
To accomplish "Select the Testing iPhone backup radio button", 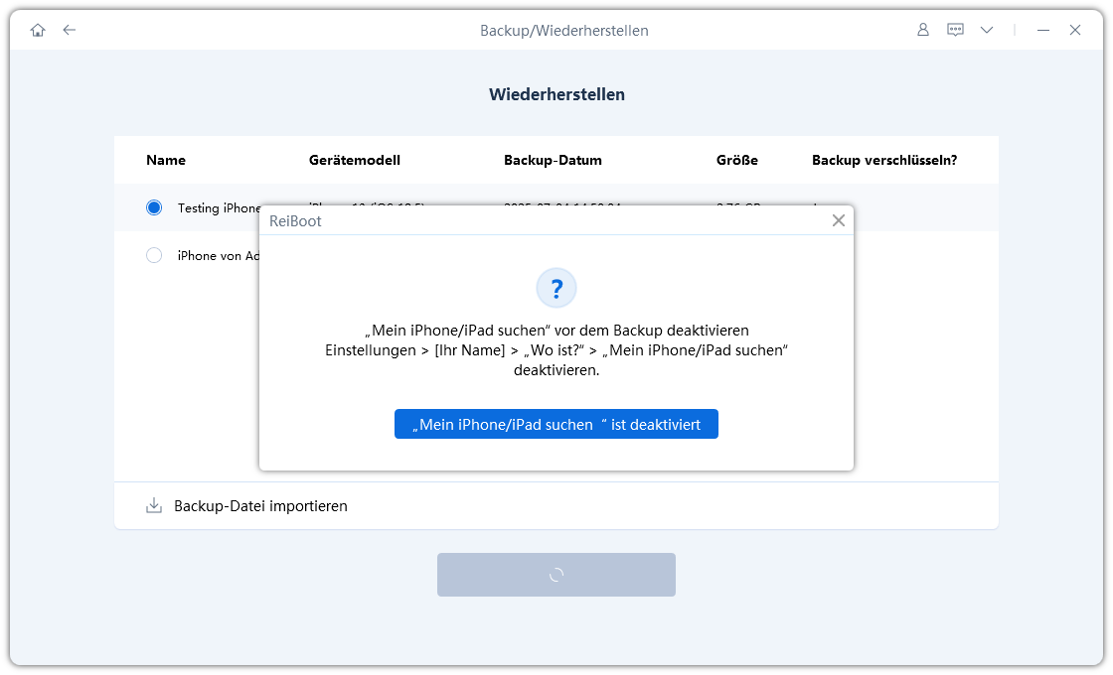I will (x=154, y=207).
